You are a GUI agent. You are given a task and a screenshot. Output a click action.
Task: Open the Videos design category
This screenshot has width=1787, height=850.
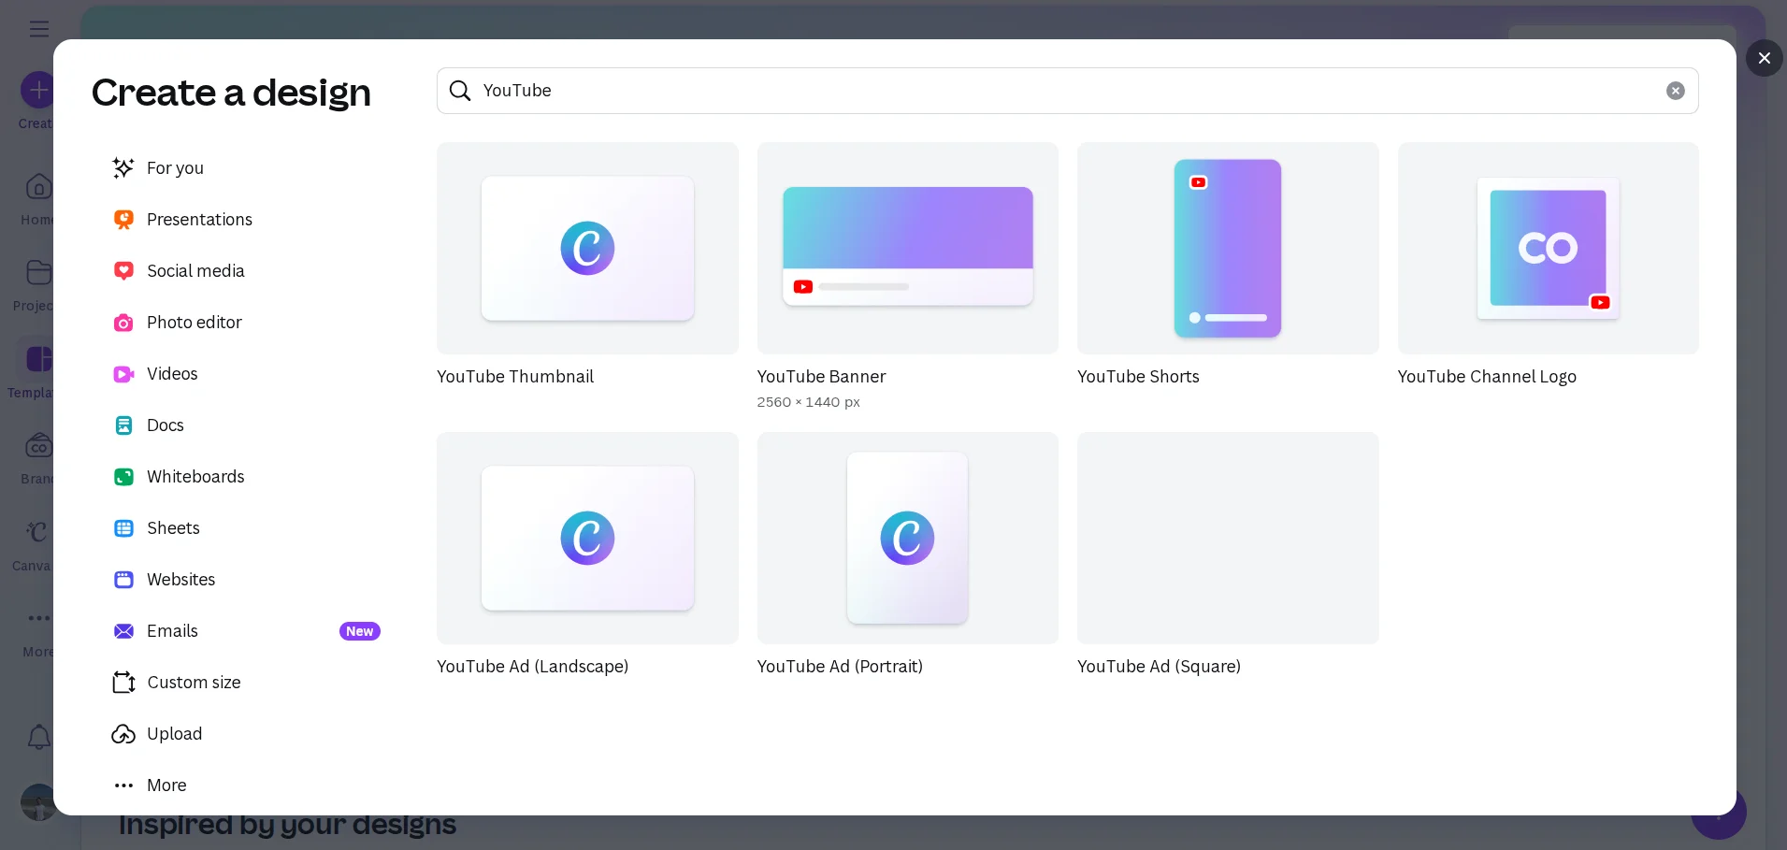click(x=172, y=373)
